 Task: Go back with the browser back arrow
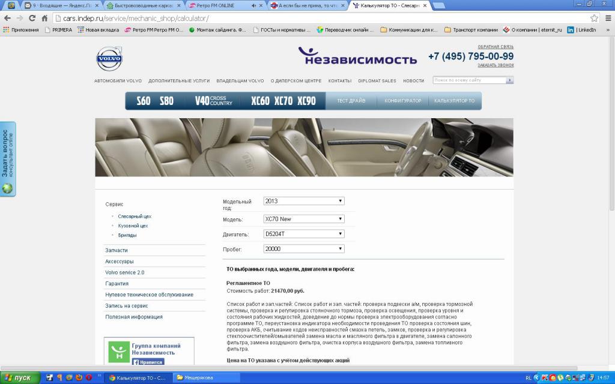coord(7,18)
